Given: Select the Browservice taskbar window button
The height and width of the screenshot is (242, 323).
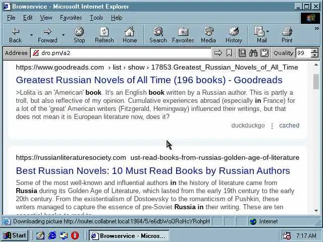Looking at the screenshot, I should [x=129, y=235].
